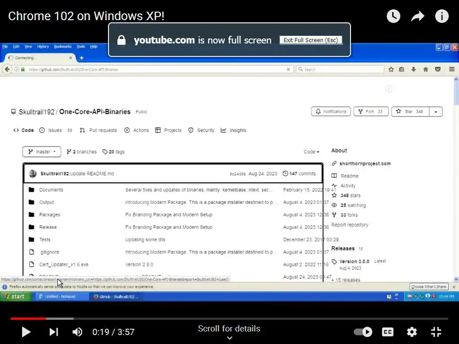459x344 pixels.
Task: Expand Scroll for details chevron
Action: point(229,338)
